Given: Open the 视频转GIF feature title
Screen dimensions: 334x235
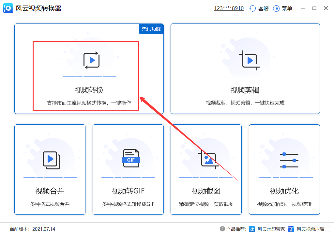Looking at the screenshot, I should point(128,191).
